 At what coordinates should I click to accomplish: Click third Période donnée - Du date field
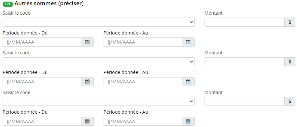(42, 121)
